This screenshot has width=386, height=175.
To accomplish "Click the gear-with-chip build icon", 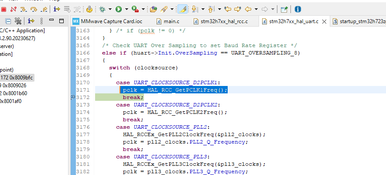I will (89, 9).
